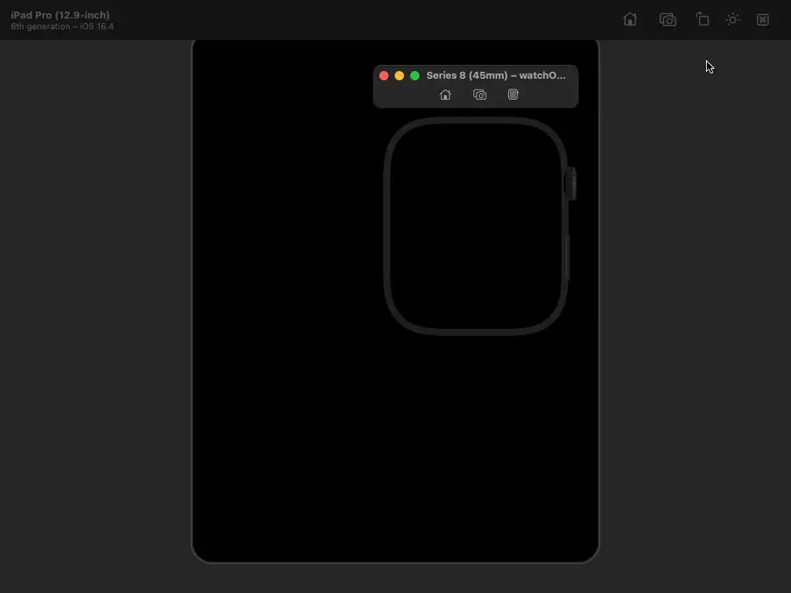Click the Digital Crown on the watch
The width and height of the screenshot is (791, 593).
tap(571, 184)
